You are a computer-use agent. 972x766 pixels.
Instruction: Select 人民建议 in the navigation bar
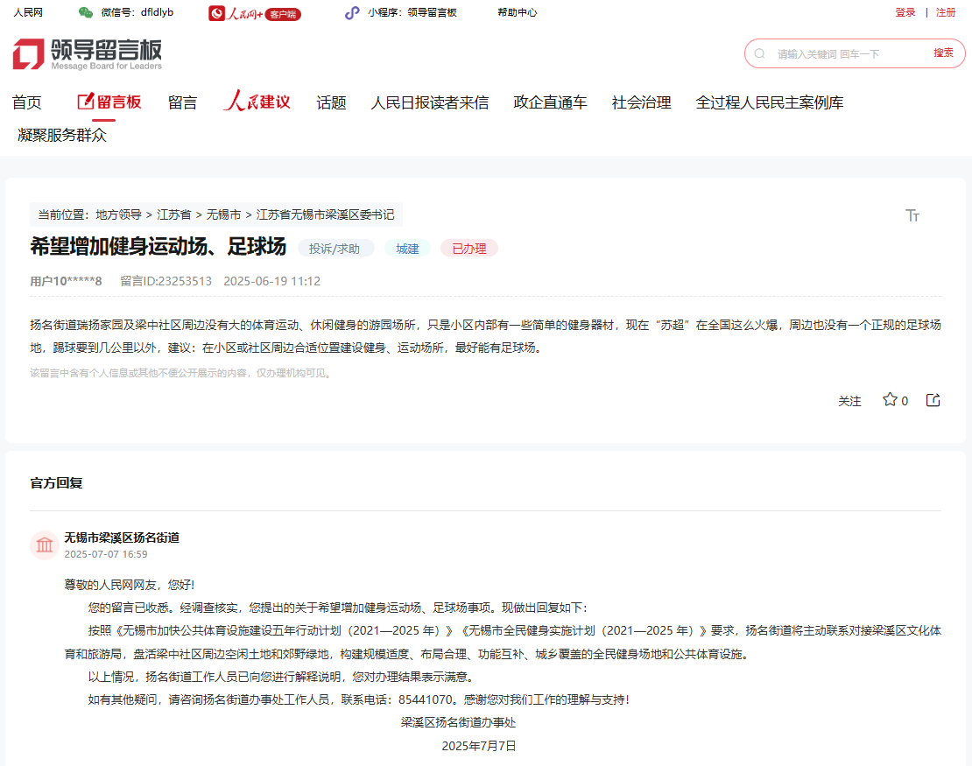pos(257,102)
